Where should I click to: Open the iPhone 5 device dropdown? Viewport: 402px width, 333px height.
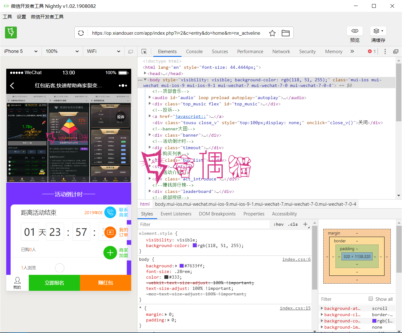[x=21, y=51]
